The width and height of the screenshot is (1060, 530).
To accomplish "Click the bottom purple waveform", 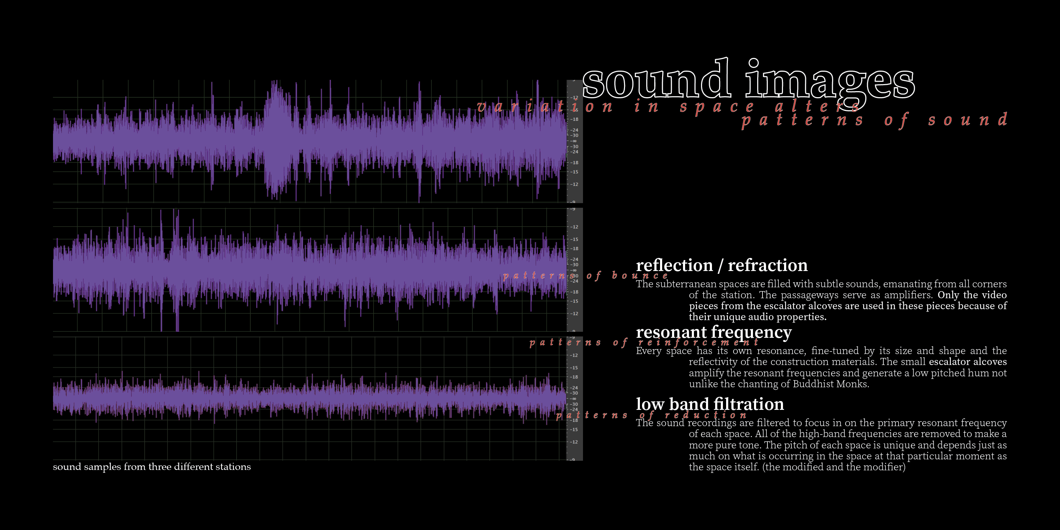I will 308,398.
